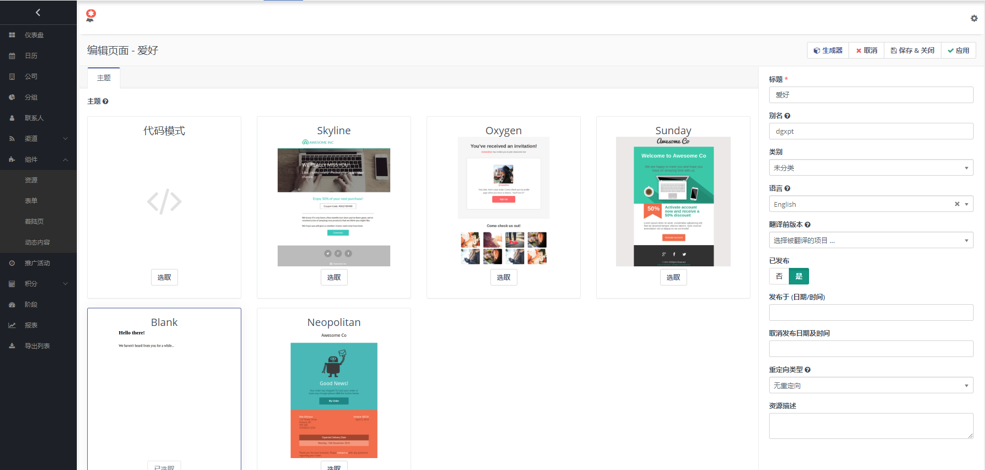
Task: Click the 标题 title input field
Action: 870,95
